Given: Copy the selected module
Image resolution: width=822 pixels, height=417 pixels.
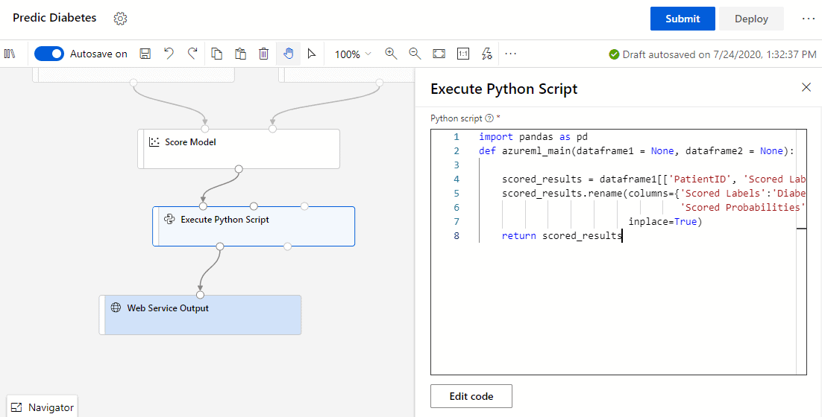Looking at the screenshot, I should 216,54.
